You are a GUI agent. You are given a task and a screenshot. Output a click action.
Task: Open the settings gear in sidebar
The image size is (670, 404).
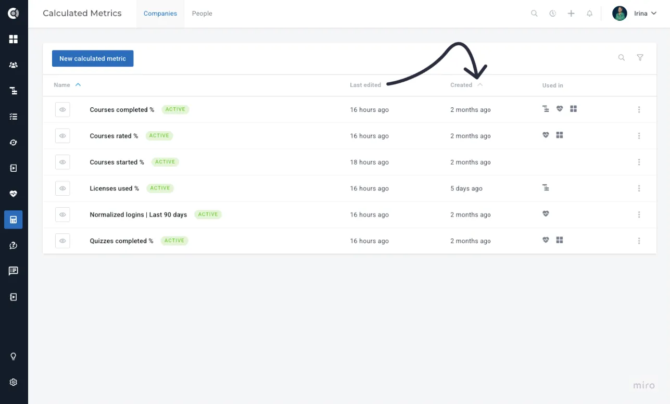(x=14, y=382)
